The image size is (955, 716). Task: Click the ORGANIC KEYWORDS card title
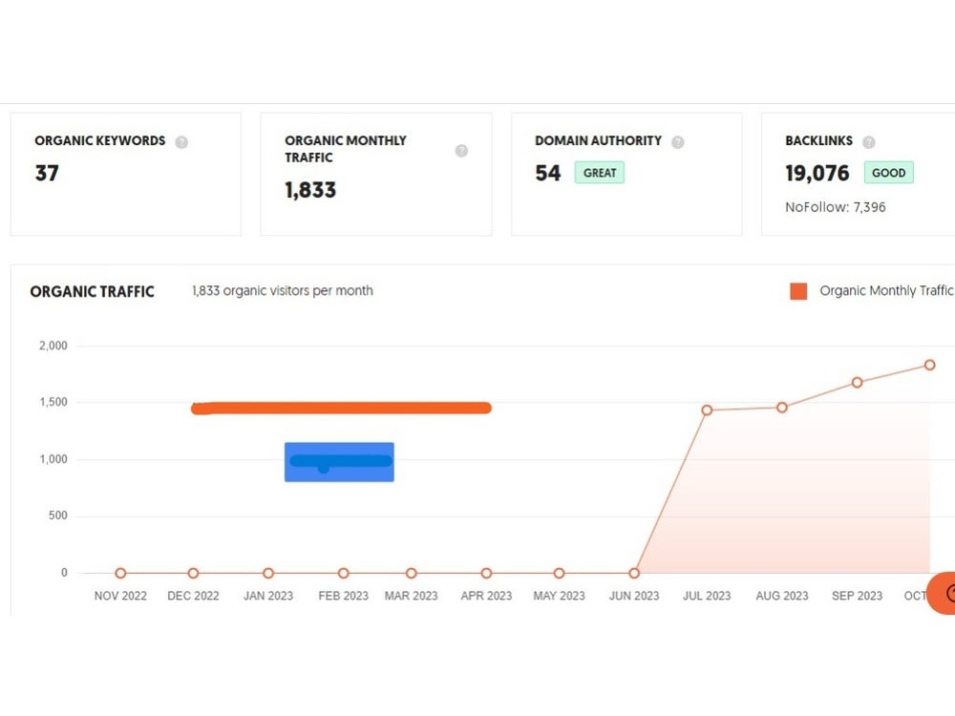click(100, 140)
